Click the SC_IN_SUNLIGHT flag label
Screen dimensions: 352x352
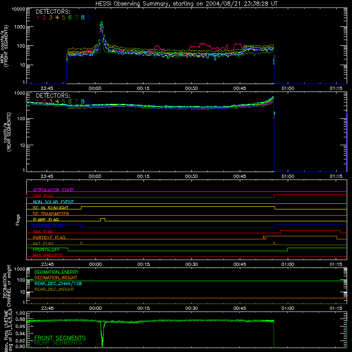(51, 208)
